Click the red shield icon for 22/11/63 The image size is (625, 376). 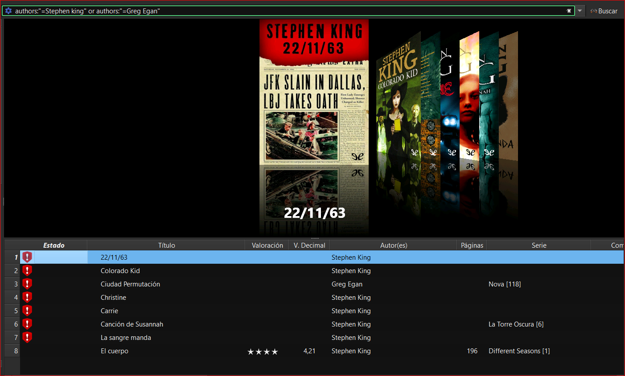click(27, 257)
